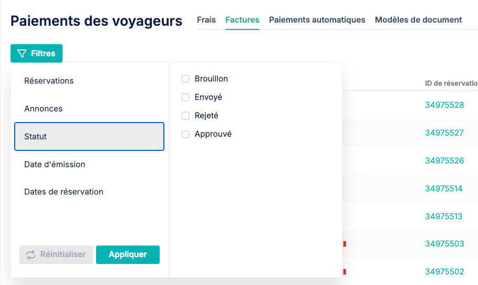478x285 pixels.
Task: Show the Dates de réservation filter
Action: 89,191
